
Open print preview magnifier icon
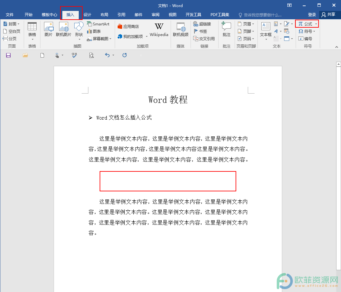pos(92,55)
